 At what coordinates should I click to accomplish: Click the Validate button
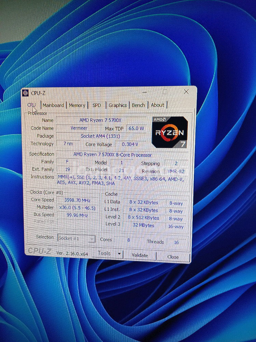[140, 255]
